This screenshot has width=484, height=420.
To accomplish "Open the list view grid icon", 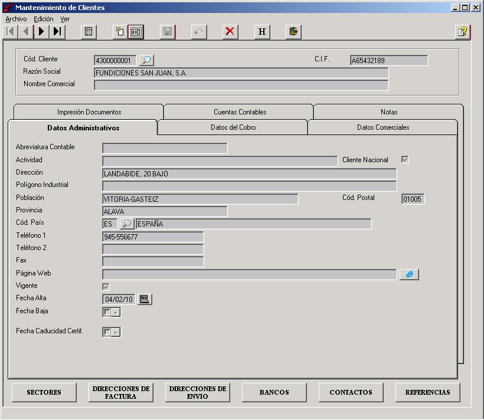I will point(89,31).
